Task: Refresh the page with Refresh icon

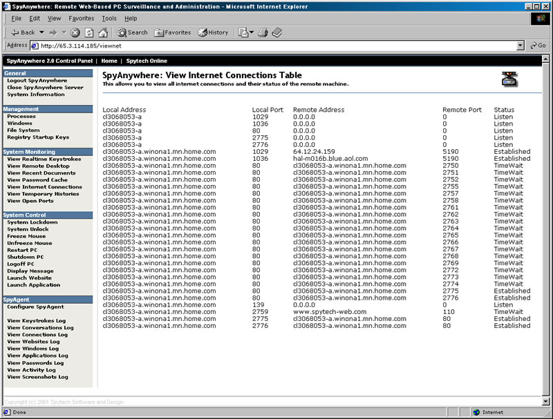Action: [x=89, y=32]
